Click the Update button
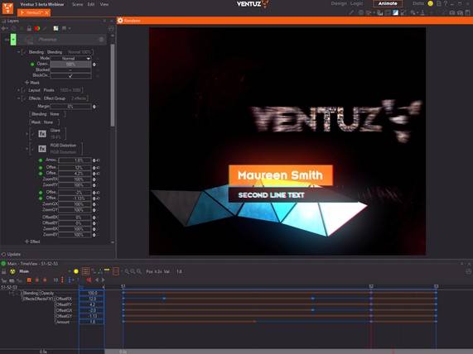Viewport: 473px width, 354px height. 11,254
